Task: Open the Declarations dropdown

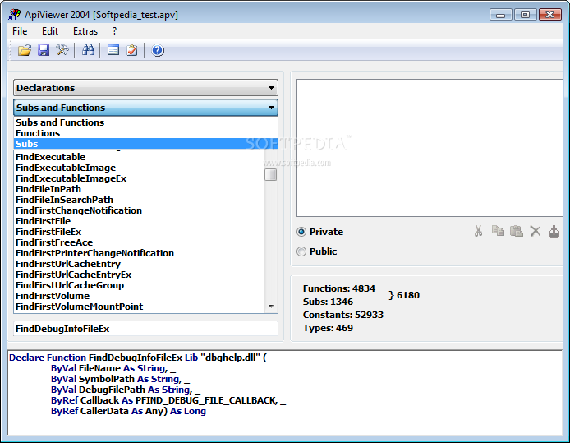Action: tap(145, 88)
